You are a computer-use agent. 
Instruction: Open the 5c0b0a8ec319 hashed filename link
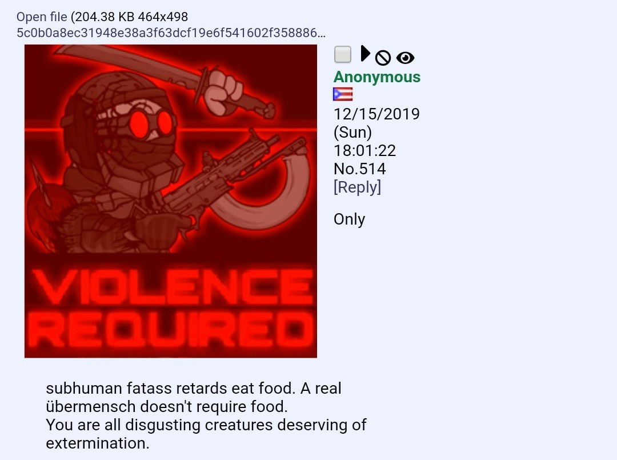(171, 33)
